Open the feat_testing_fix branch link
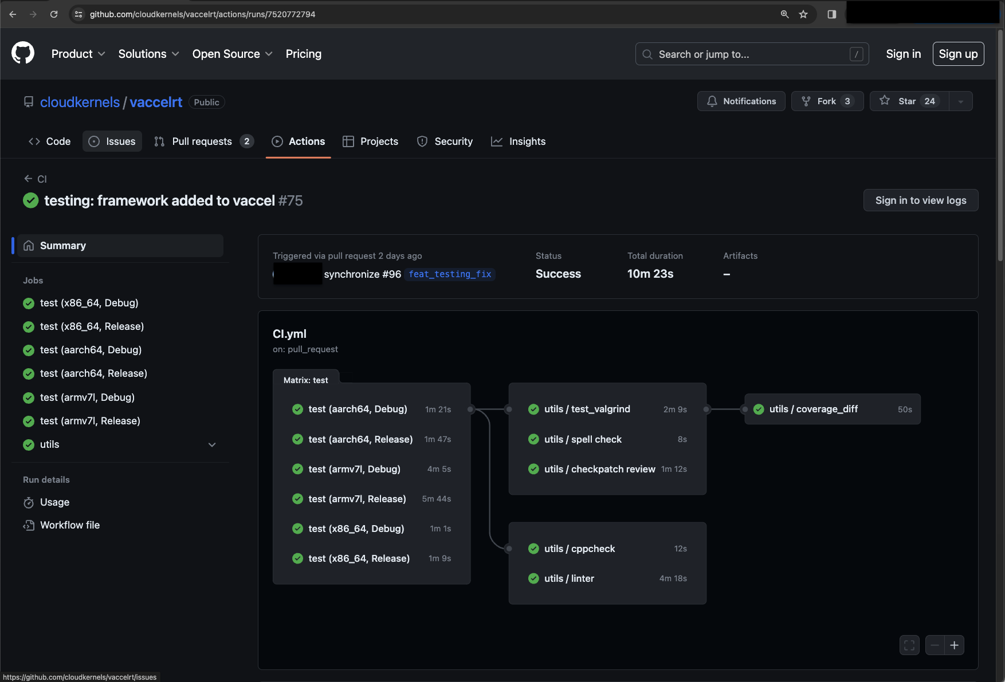 450,274
